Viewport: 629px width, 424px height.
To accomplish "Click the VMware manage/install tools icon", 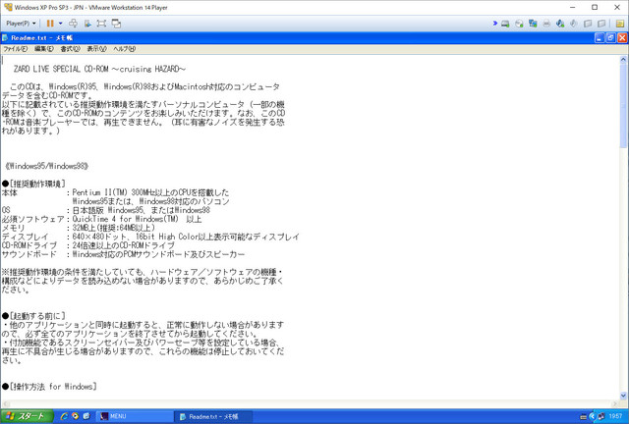I will 87,24.
